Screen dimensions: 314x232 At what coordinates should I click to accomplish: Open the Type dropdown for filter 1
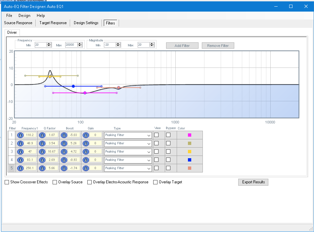pos(149,135)
